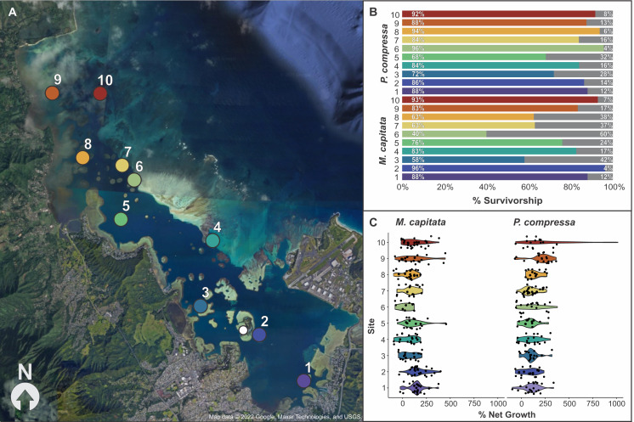This screenshot has width=634, height=422.
Task: Click the P. compressa site 10 violin with long tail
Action: pyautogui.click(x=566, y=242)
